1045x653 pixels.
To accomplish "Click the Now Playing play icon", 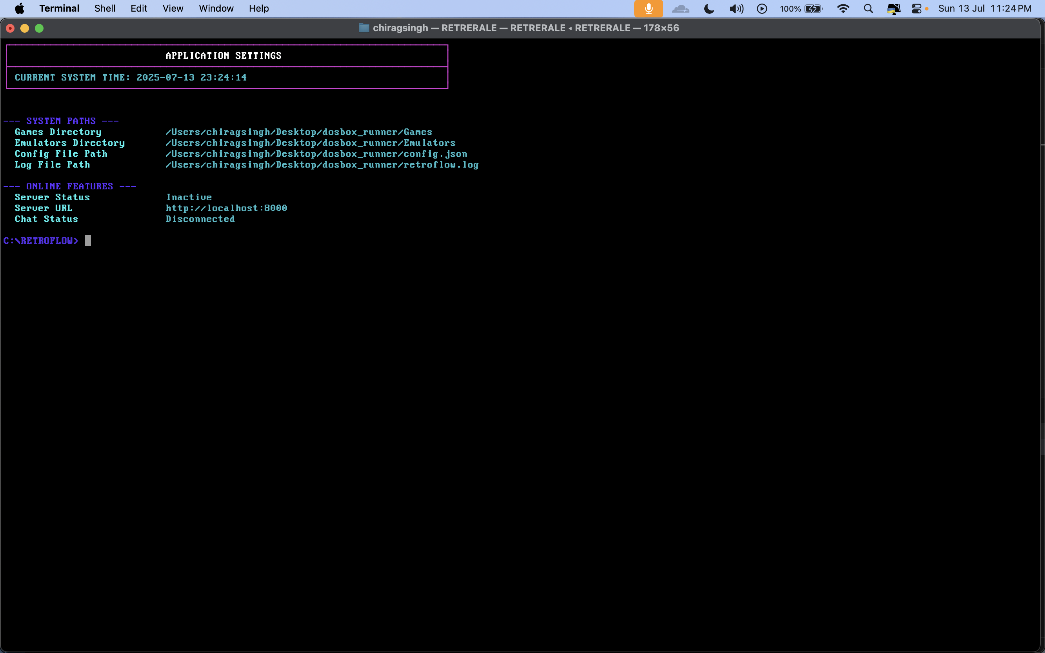I will (x=762, y=9).
